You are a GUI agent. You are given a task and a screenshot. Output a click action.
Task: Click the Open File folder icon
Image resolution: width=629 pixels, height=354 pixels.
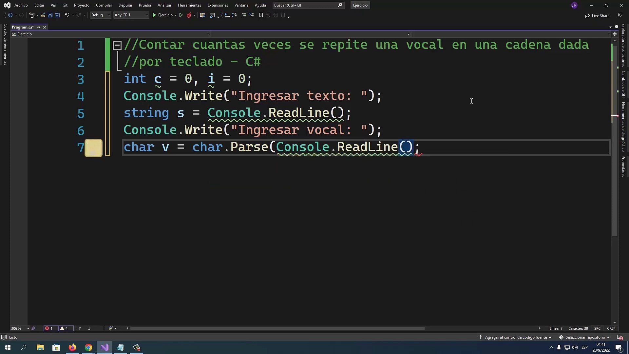click(43, 15)
